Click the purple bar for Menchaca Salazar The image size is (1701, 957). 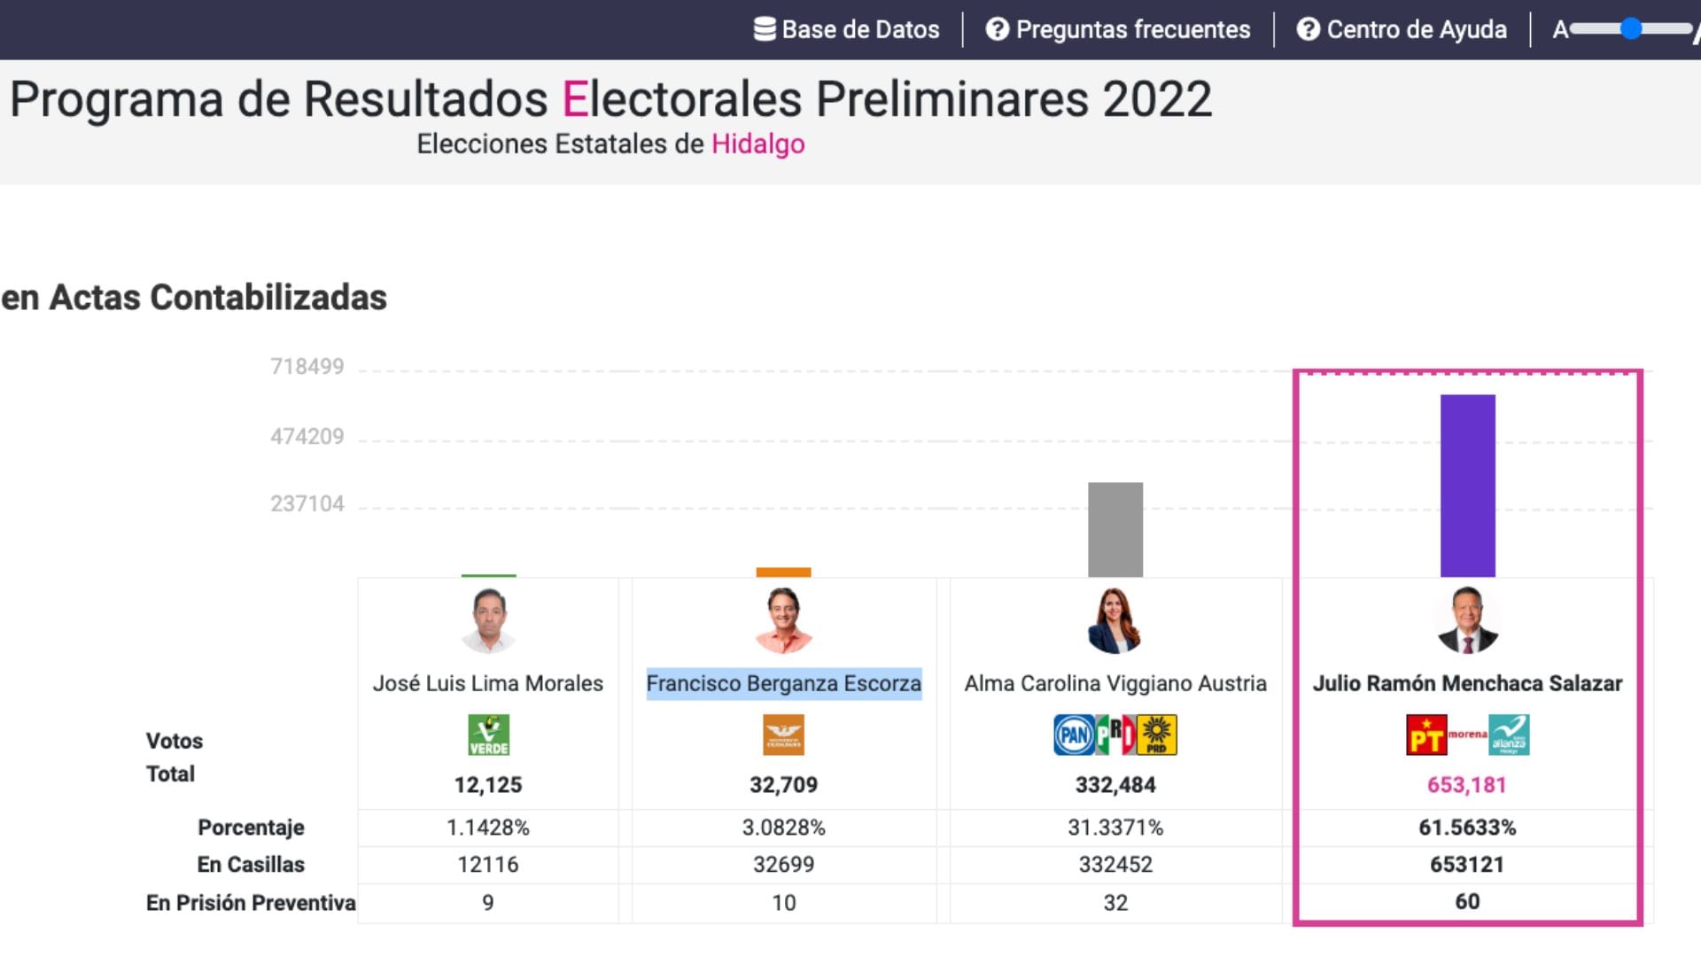click(x=1467, y=486)
